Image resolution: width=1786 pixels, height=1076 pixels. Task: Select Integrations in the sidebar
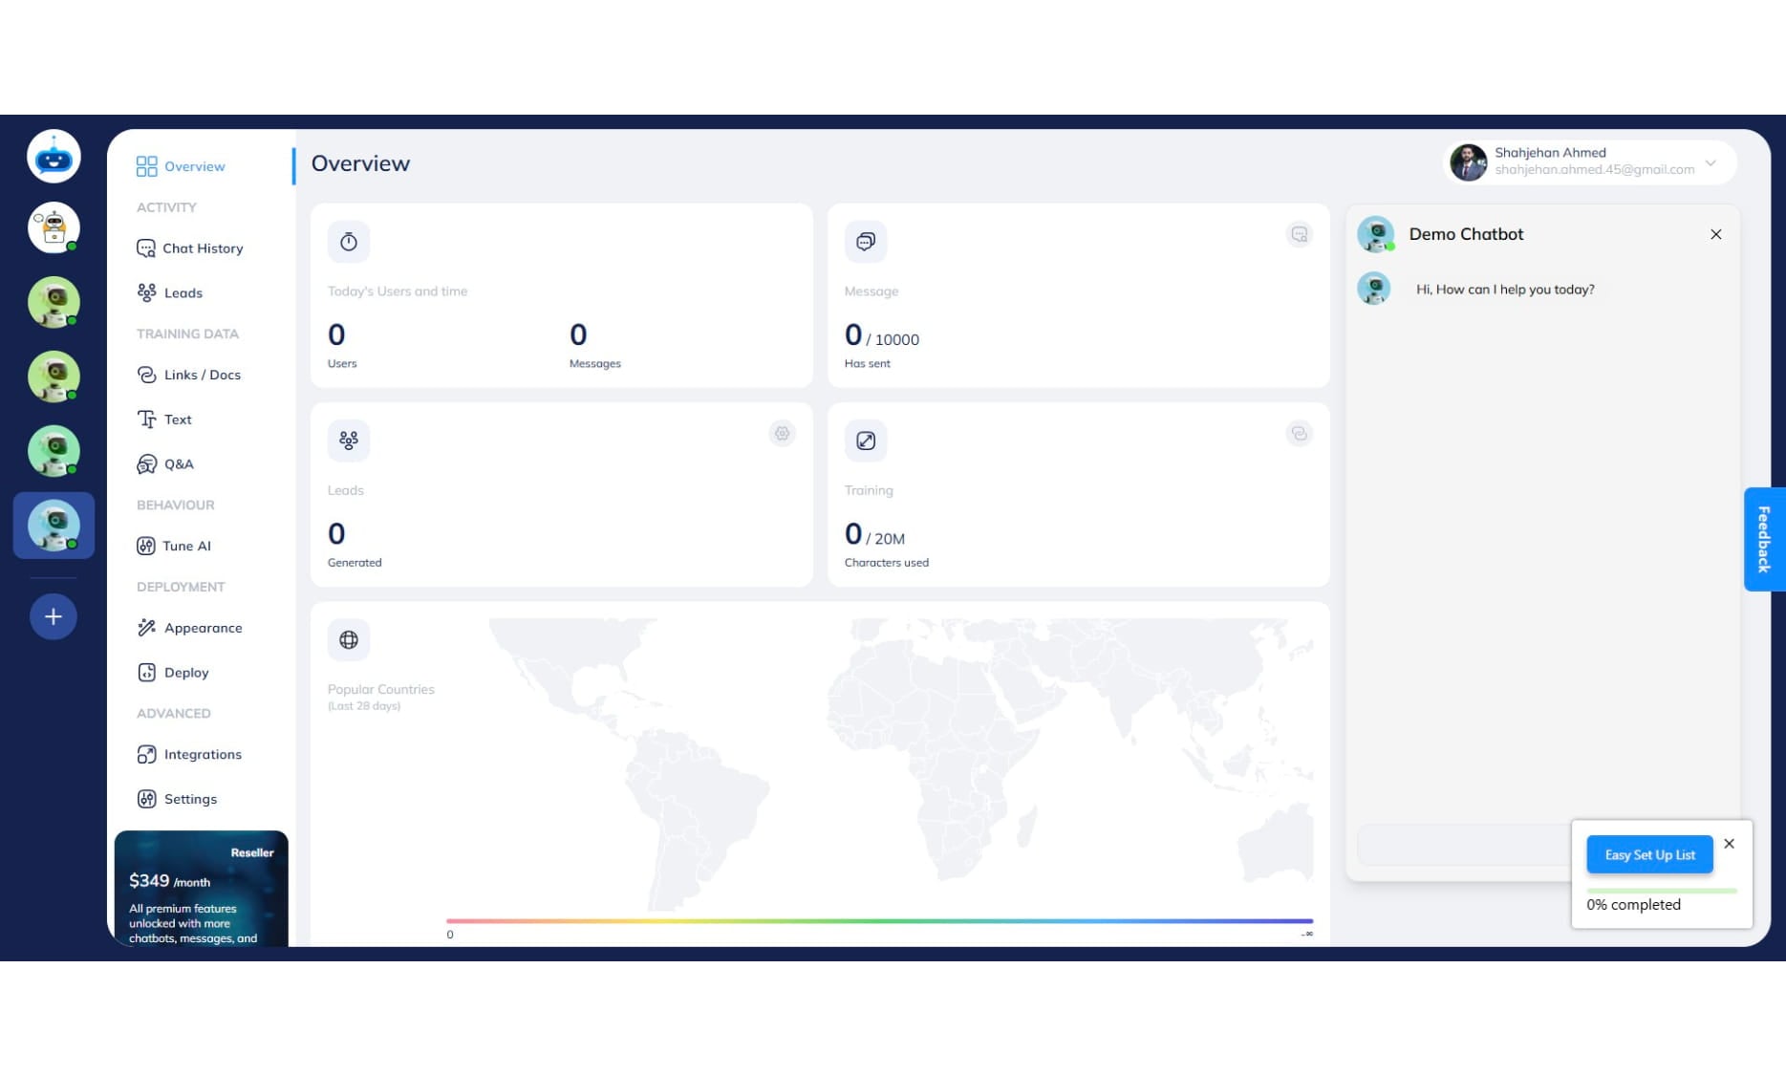[x=204, y=754]
